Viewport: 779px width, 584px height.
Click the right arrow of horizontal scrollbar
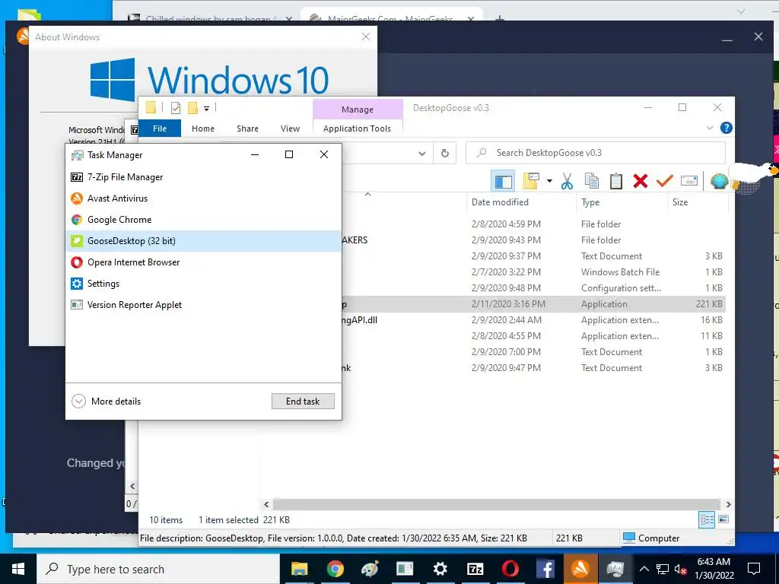728,505
